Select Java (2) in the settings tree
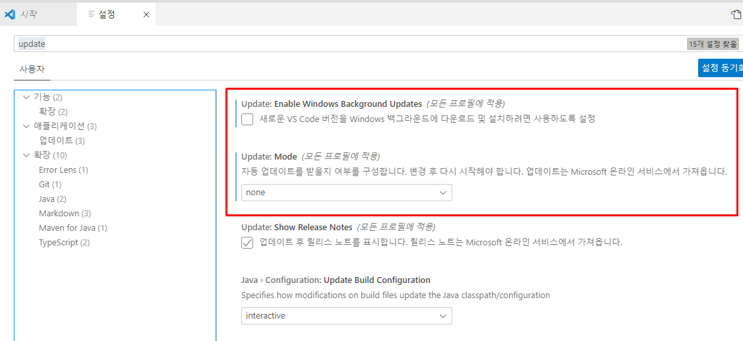743x341 pixels. [x=53, y=199]
